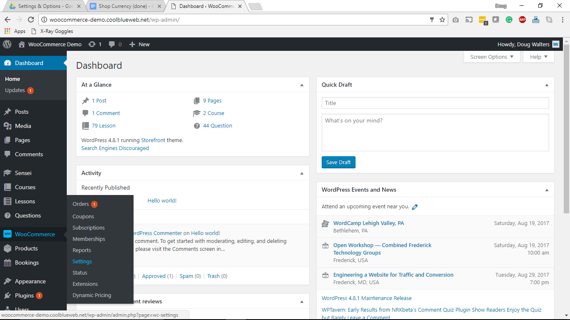Open WordCamp Lehigh Valley, PA event link
The image size is (570, 320).
369,223
